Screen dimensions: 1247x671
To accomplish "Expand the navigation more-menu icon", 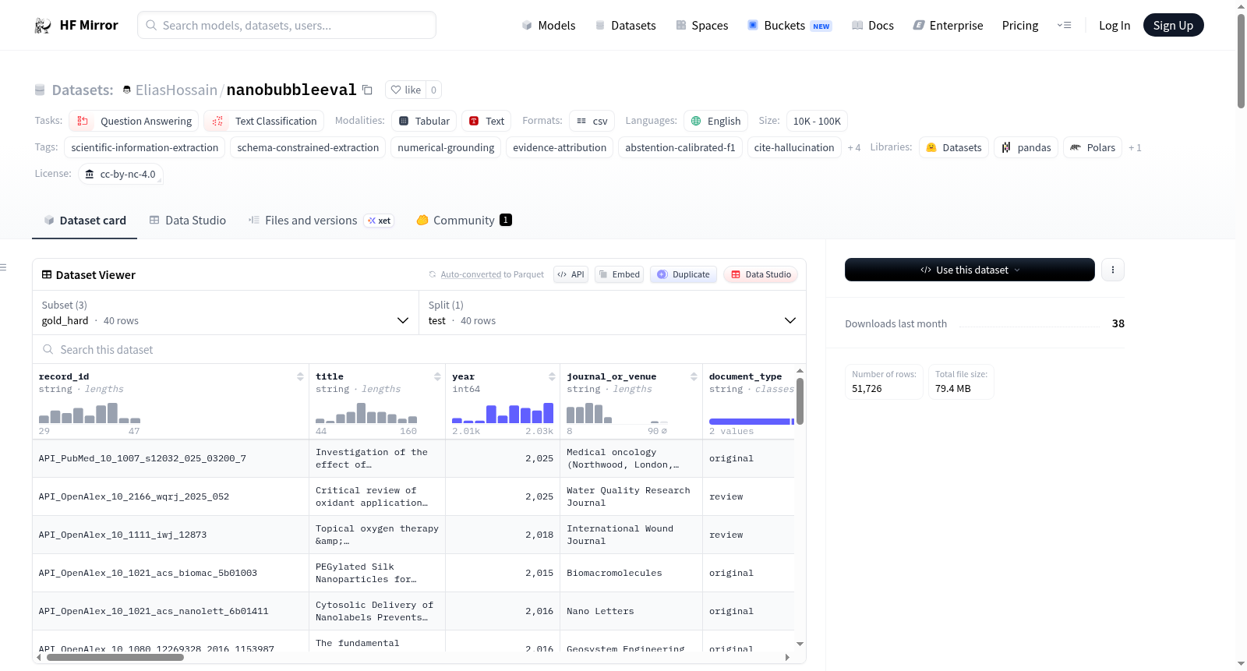I will coord(1064,26).
